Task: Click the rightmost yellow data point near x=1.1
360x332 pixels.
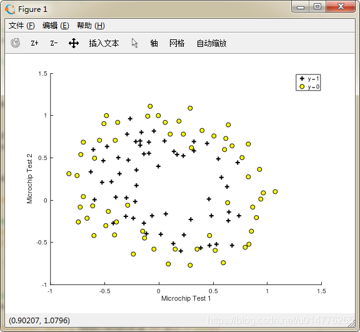Action: click(275, 191)
